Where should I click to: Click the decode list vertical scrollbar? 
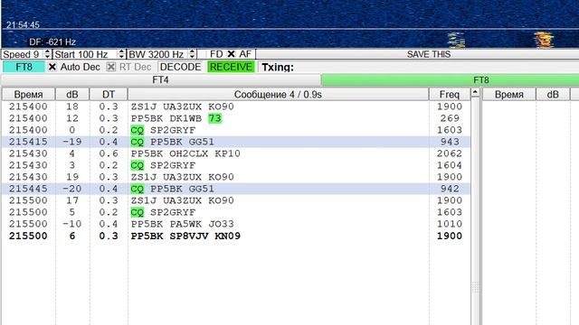tap(475, 210)
